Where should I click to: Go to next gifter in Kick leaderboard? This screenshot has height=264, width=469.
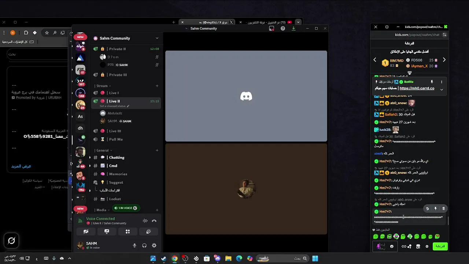point(444,60)
